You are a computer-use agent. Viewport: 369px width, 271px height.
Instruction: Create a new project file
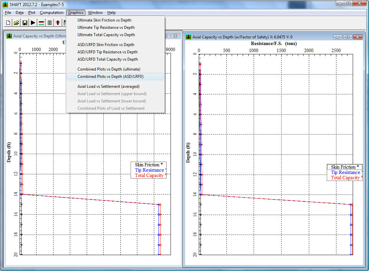[x=8, y=23]
